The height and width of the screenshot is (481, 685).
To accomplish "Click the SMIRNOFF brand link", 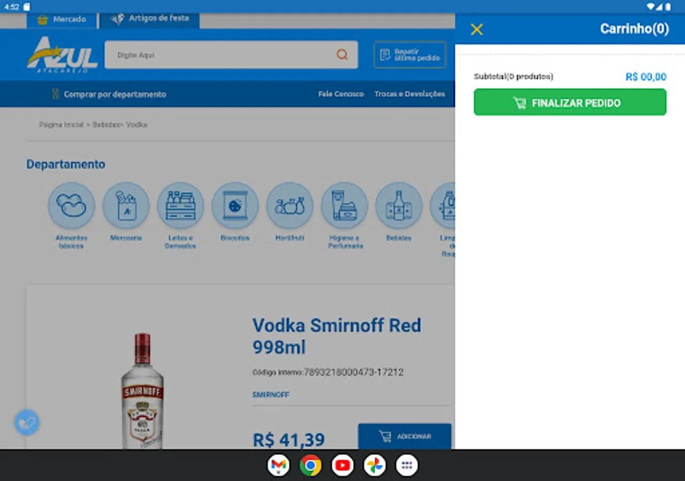I will point(271,395).
